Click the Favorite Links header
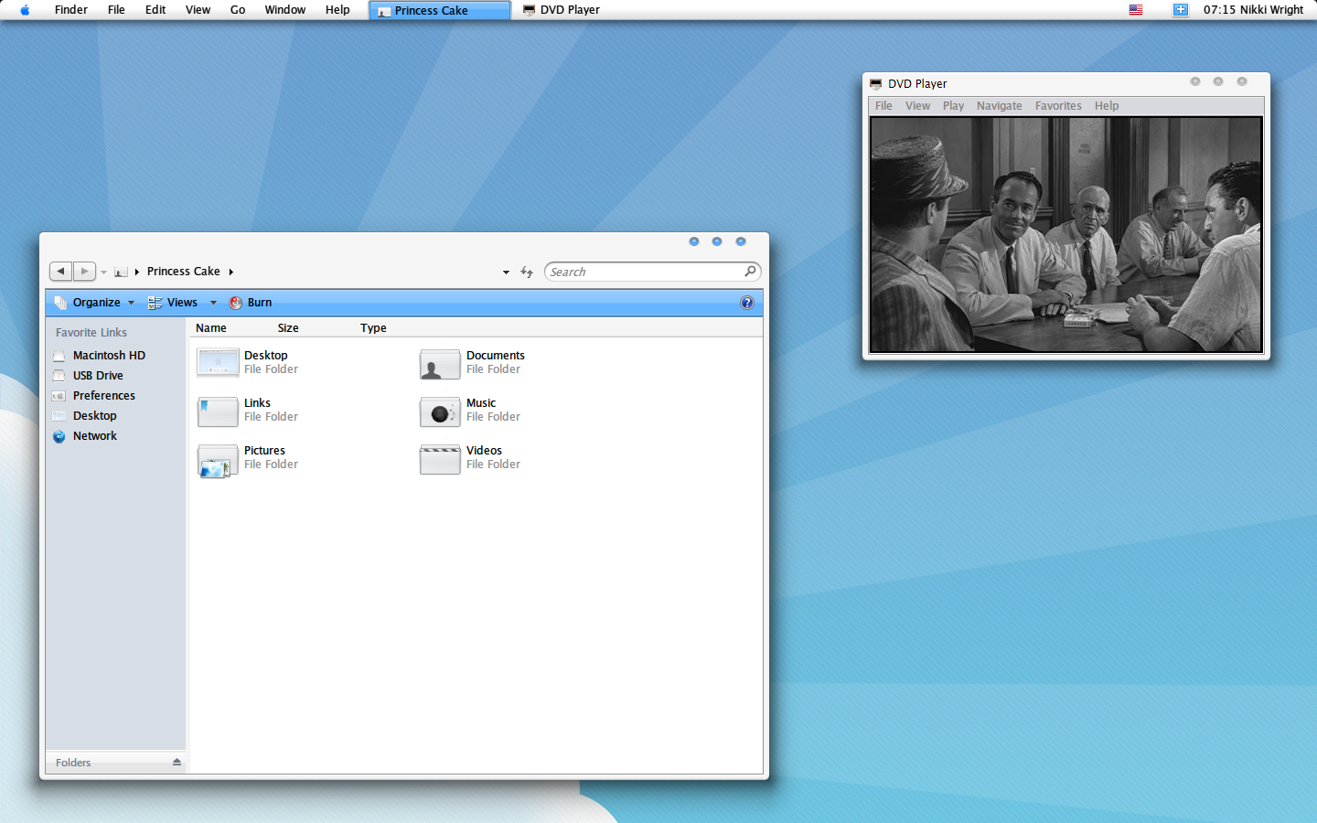1317x823 pixels. pos(91,333)
